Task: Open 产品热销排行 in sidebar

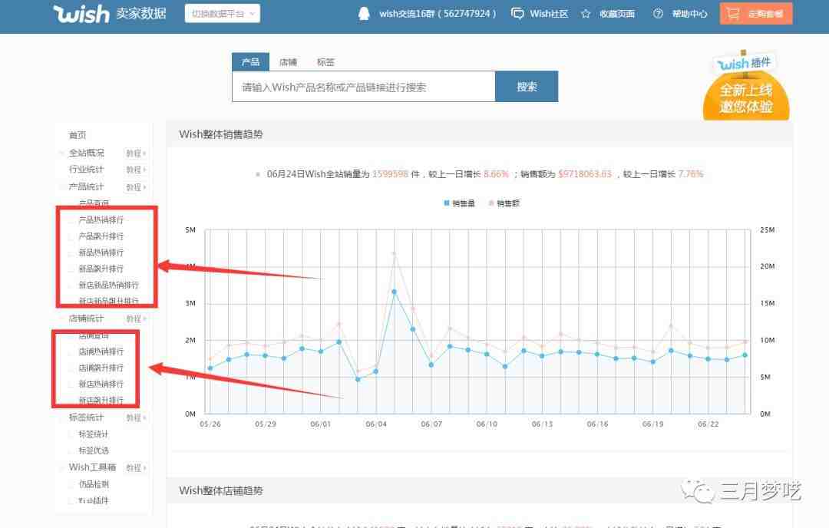Action: pos(101,219)
